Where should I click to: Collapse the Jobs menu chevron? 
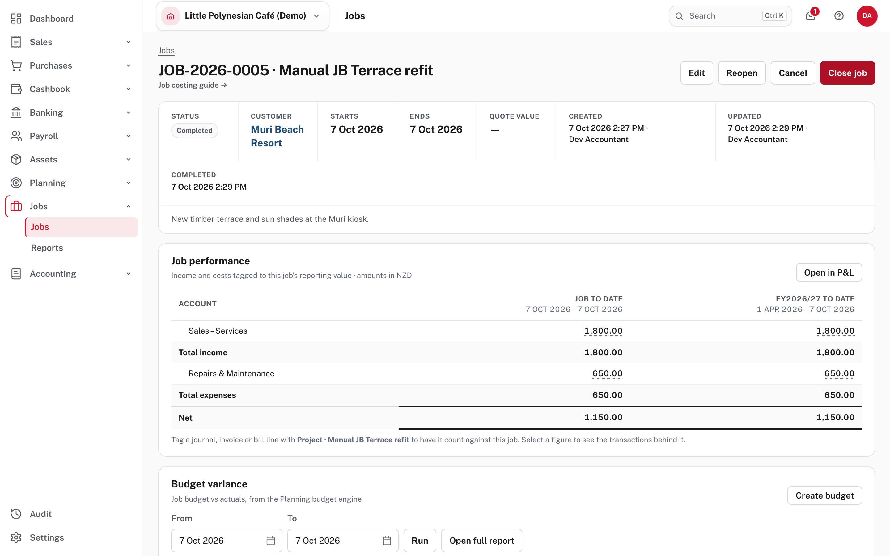click(128, 206)
